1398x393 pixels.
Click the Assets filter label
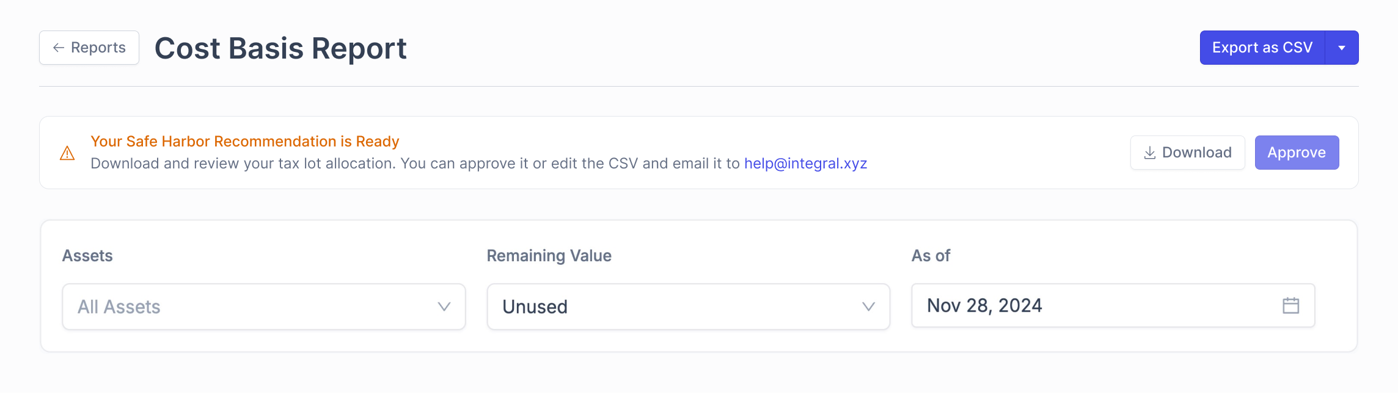[87, 256]
